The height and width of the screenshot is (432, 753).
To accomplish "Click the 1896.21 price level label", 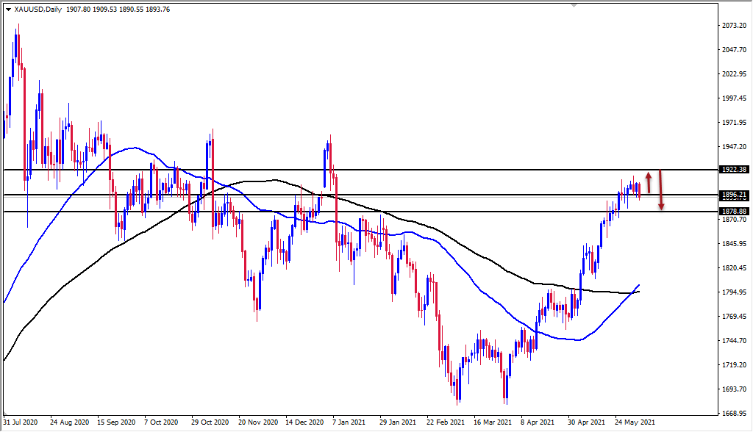I will click(x=735, y=195).
